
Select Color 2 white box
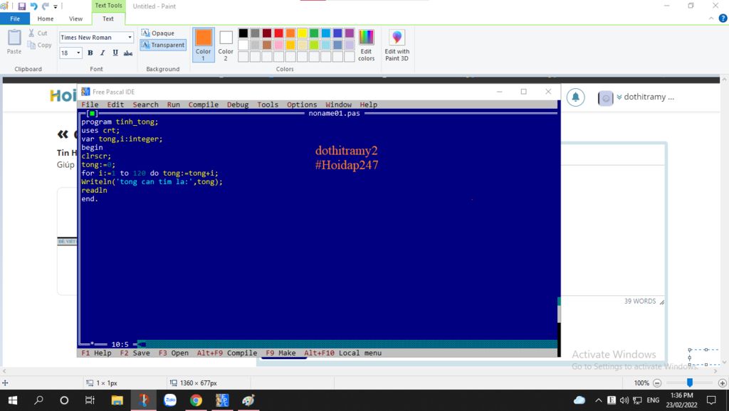pos(226,45)
